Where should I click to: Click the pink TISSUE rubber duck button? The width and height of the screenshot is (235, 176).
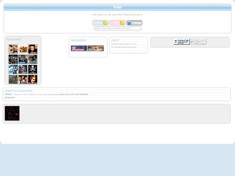pos(117,23)
